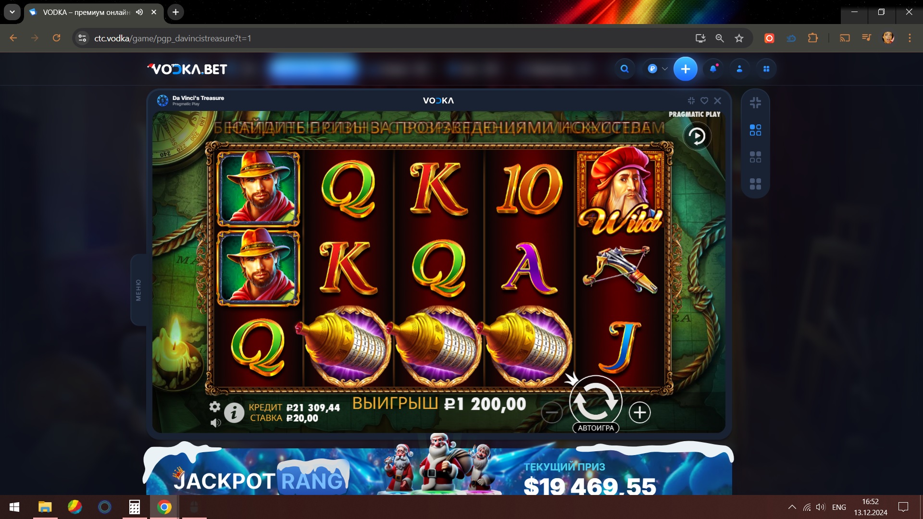Spin the reels with the circular arrows button
The width and height of the screenshot is (923, 519).
pos(596,401)
